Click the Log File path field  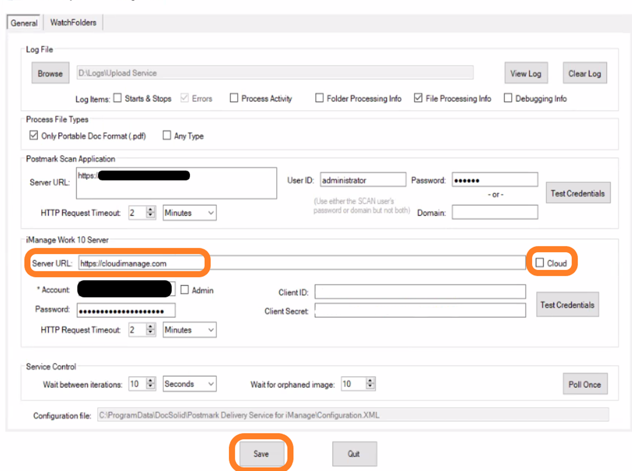[275, 73]
